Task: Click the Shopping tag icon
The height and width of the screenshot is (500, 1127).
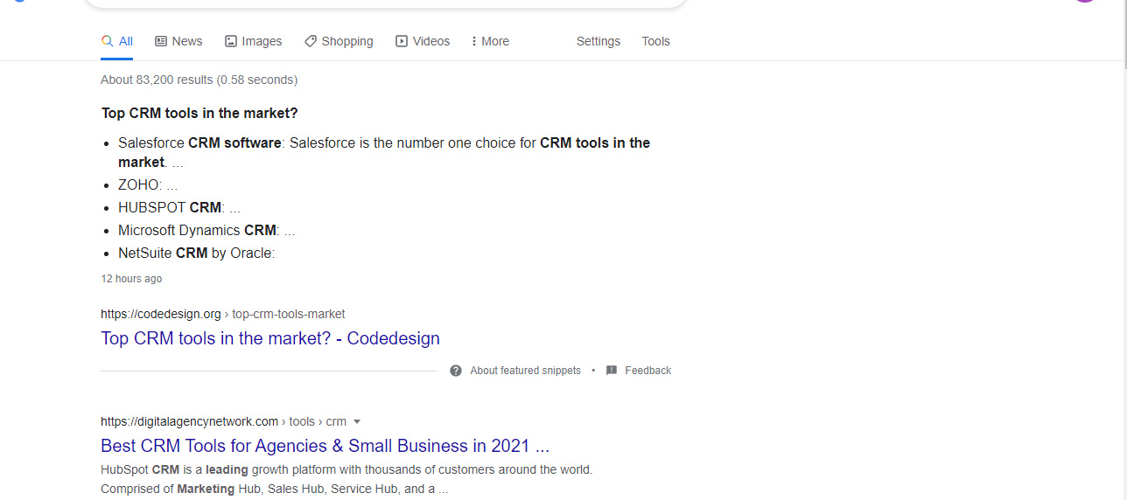Action: click(311, 41)
